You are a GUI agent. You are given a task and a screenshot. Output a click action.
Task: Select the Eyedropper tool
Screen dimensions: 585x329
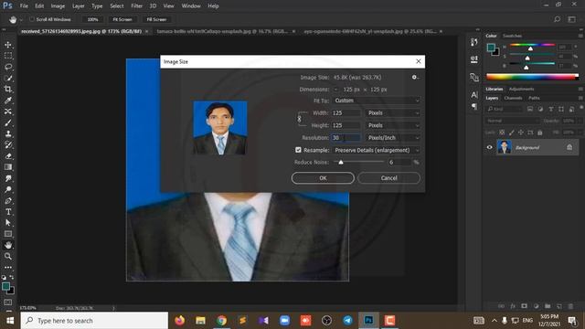[x=8, y=101]
